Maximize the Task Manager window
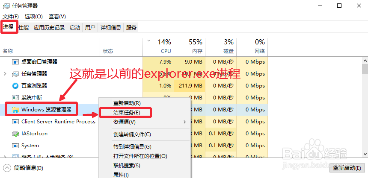Viewport: 368px width, 178px height. tap(339, 6)
